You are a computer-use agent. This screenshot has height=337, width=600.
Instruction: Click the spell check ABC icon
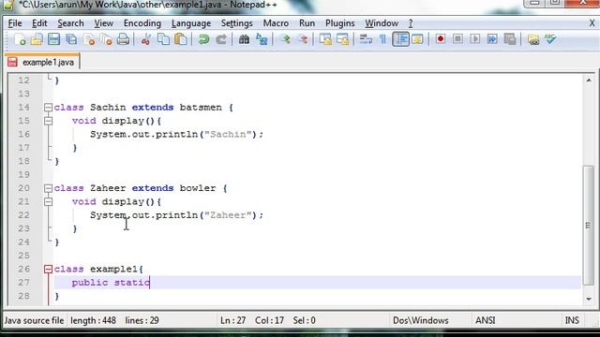(550, 39)
